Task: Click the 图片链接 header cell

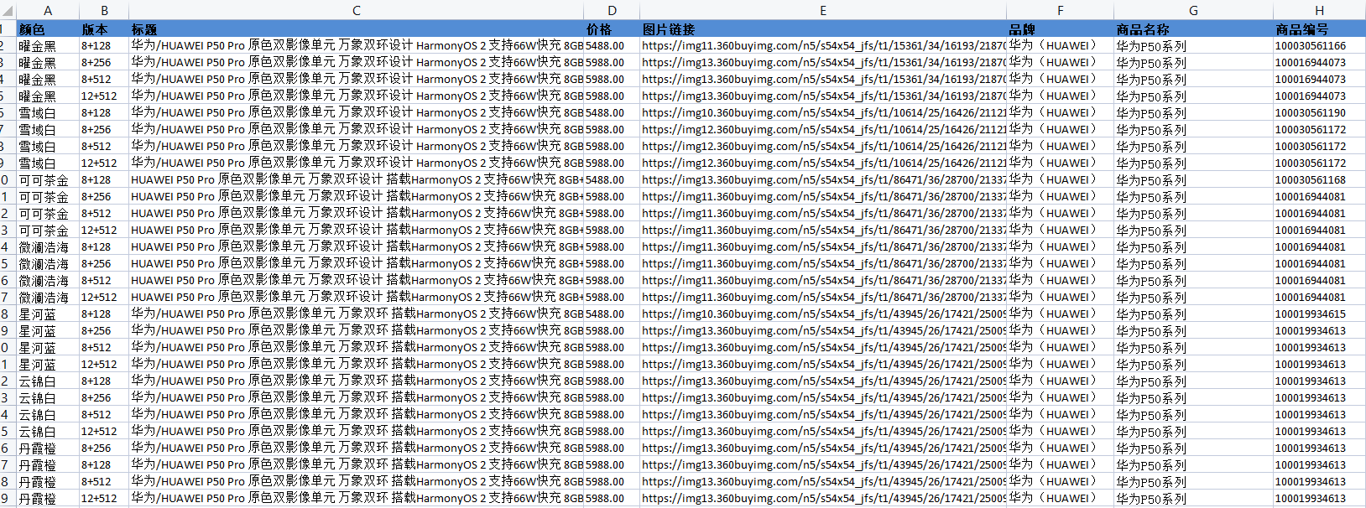Action: coord(823,29)
